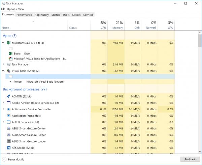
Task: Click blank window icon under Visual Basic
Action: tap(10, 76)
